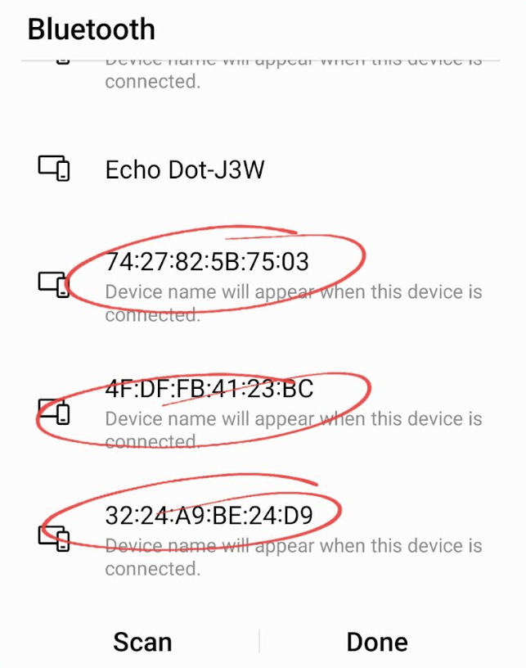Tap the word "connected." under 32:24:A9:BE:24:D9
Screen dimensions: 526x668
(152, 569)
